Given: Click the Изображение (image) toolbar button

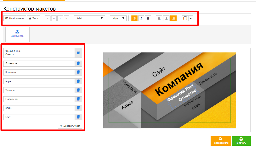Looking at the screenshot, I should [15, 18].
